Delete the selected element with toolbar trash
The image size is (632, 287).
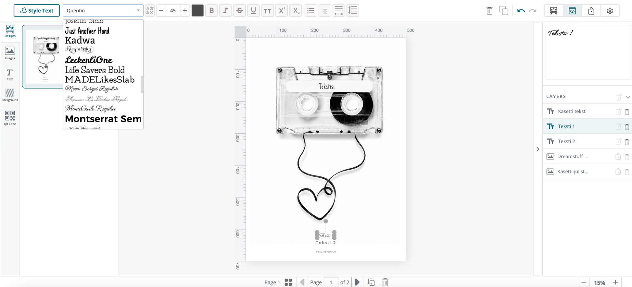pyautogui.click(x=489, y=11)
